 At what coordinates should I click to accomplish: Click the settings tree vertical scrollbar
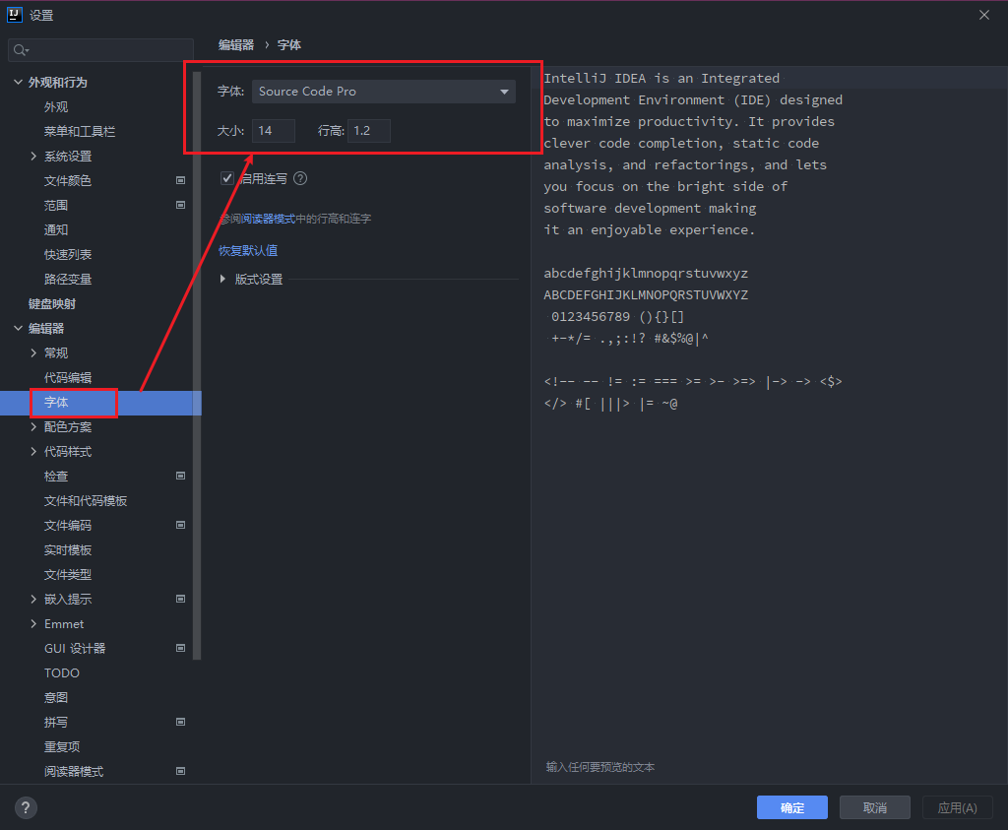(x=197, y=366)
